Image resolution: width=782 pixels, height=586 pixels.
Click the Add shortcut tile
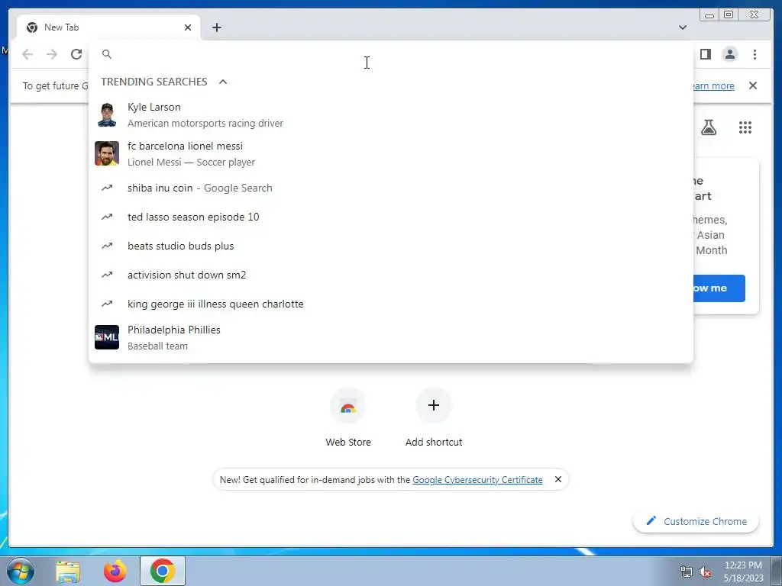pos(434,417)
